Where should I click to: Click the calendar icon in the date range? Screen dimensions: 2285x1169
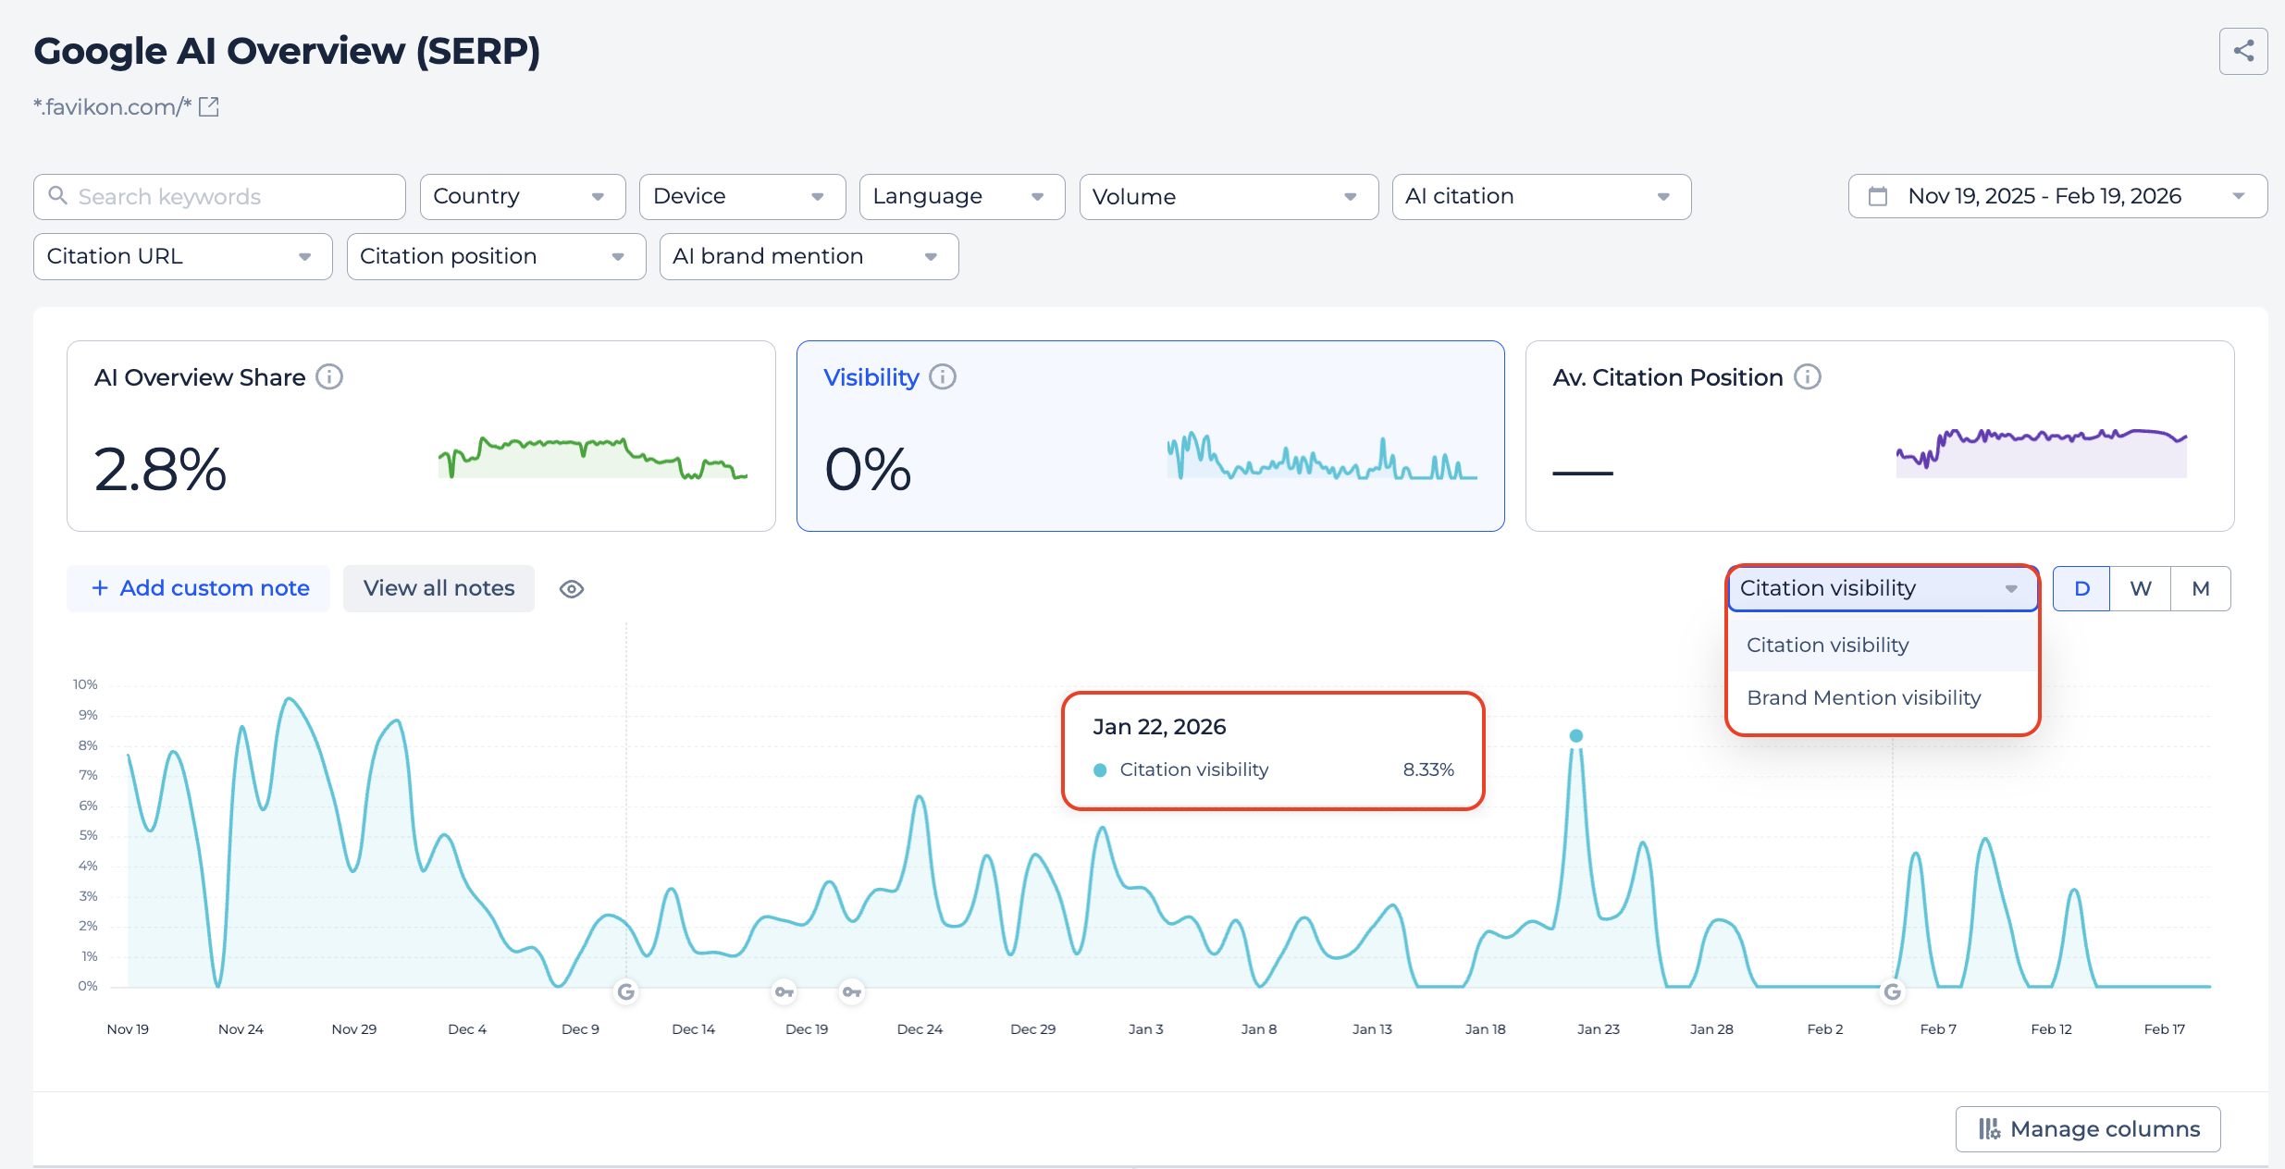pos(1878,196)
